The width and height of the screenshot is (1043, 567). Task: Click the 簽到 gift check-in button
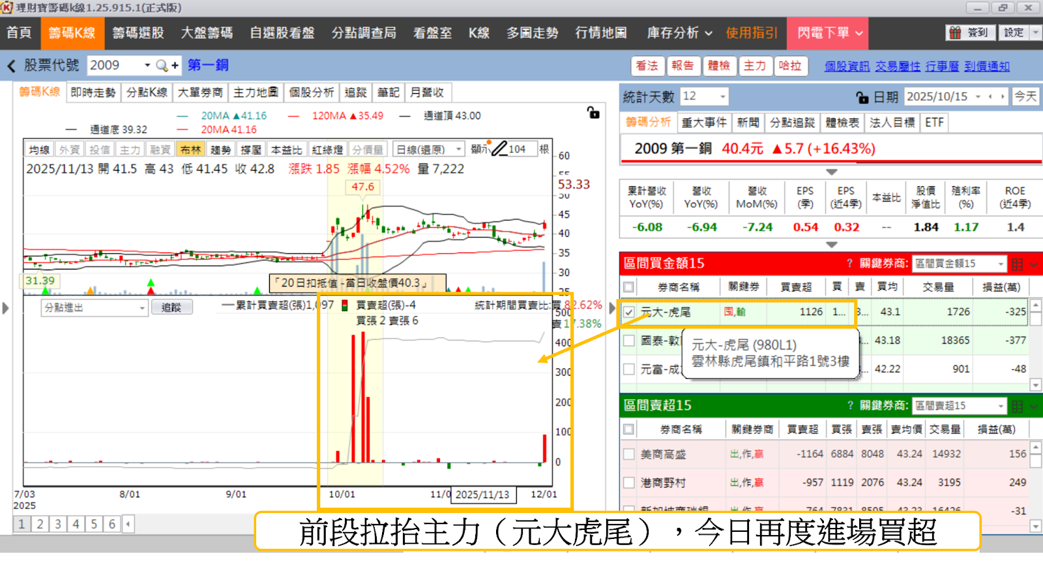[969, 33]
